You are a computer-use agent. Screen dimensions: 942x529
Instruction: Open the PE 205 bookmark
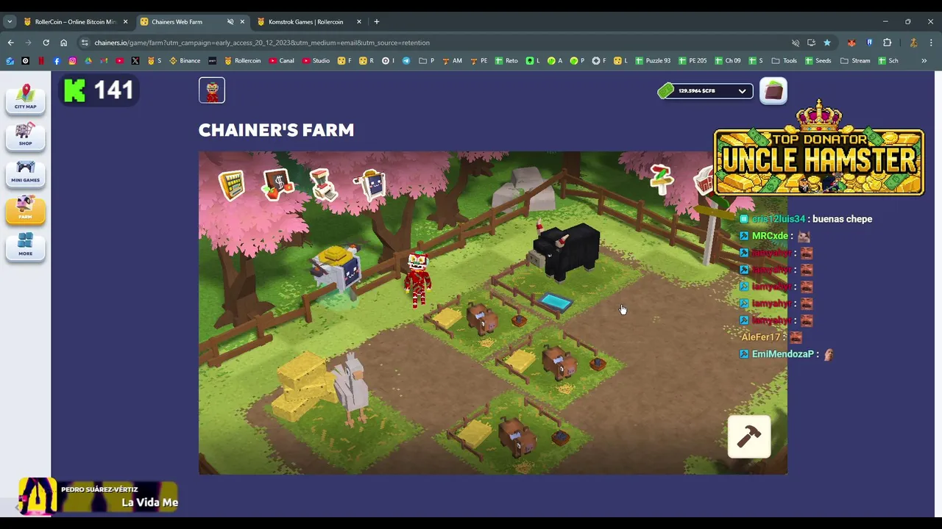(693, 61)
